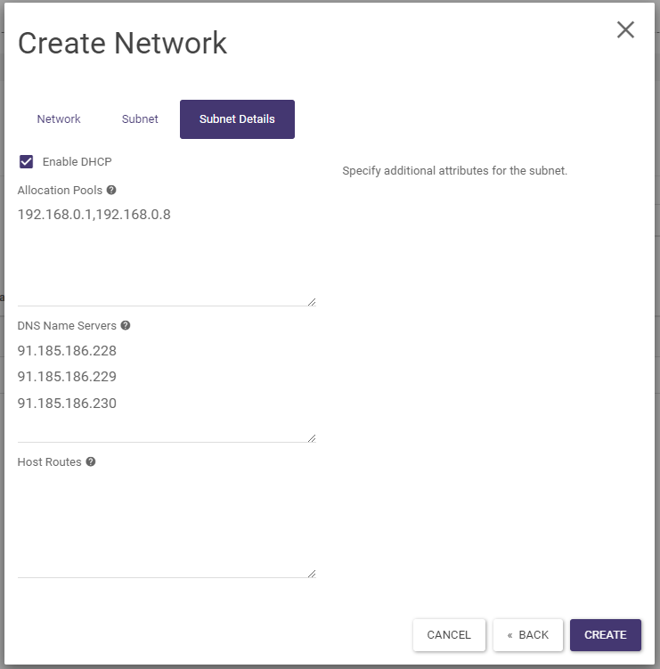Image resolution: width=660 pixels, height=669 pixels.
Task: Grab the Host Routes resize handle
Action: (x=312, y=574)
